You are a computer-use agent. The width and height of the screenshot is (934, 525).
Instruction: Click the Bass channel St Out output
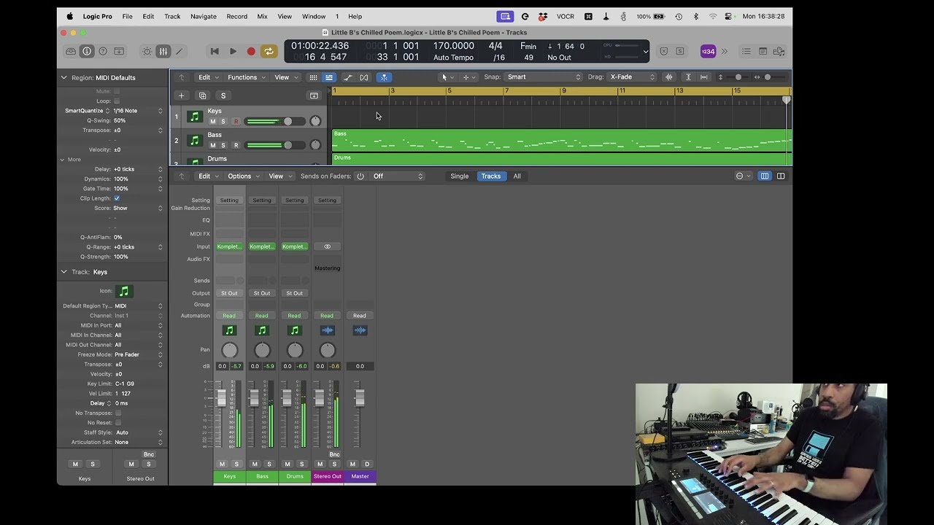point(262,293)
